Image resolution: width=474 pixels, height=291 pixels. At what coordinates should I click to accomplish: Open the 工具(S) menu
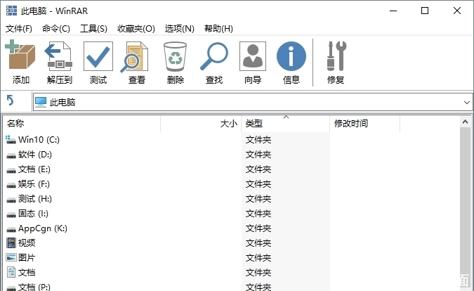coord(93,29)
